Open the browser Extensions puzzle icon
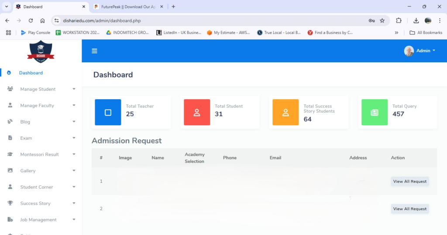The width and height of the screenshot is (447, 235). [x=399, y=20]
